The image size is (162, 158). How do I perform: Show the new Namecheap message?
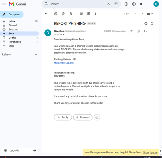[146, 152]
